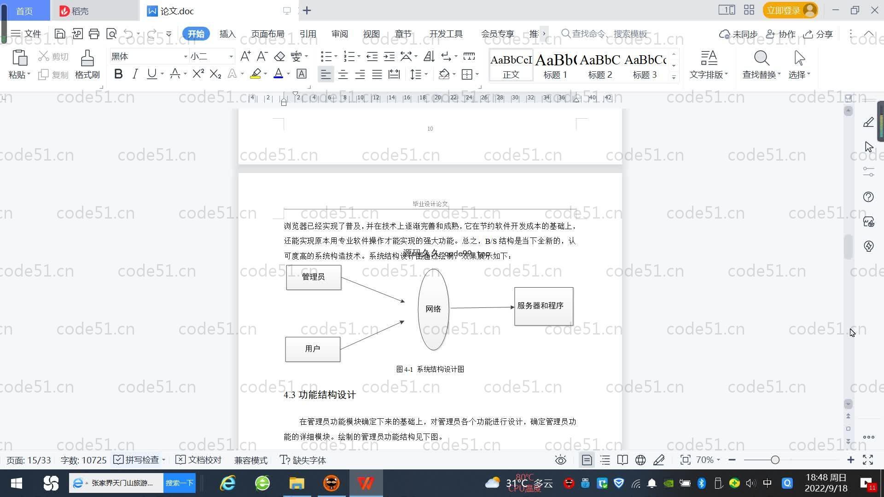884x497 pixels.
Task: Click the font color red A button
Action: tap(278, 74)
